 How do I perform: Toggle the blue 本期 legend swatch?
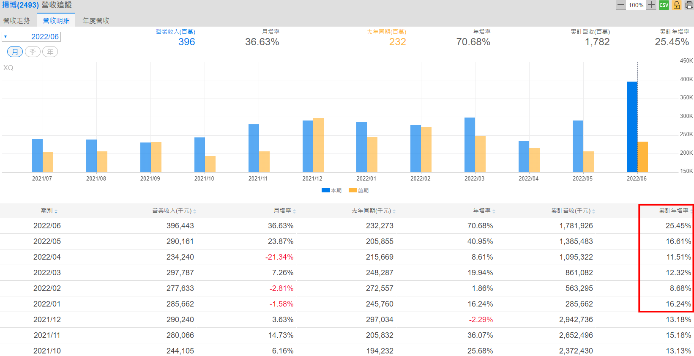tap(325, 190)
